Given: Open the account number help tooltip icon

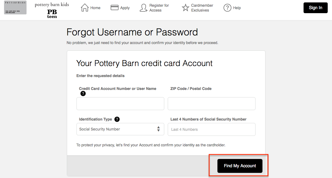Looking at the screenshot, I should click(x=83, y=93).
